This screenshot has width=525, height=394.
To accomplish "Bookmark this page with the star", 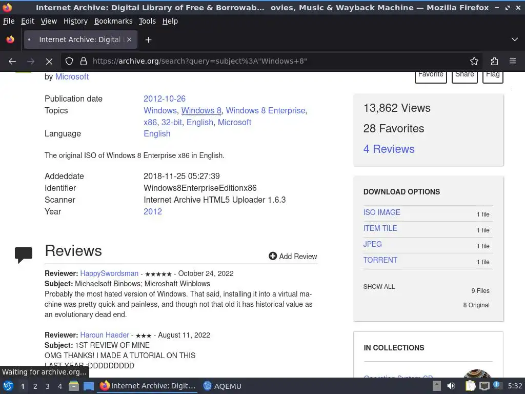I will pos(474,62).
